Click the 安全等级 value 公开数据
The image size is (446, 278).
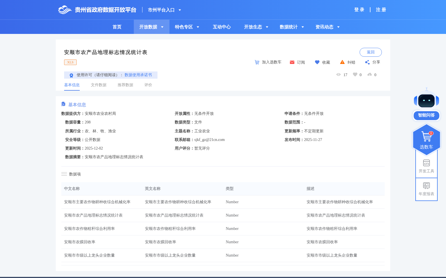coord(93,140)
